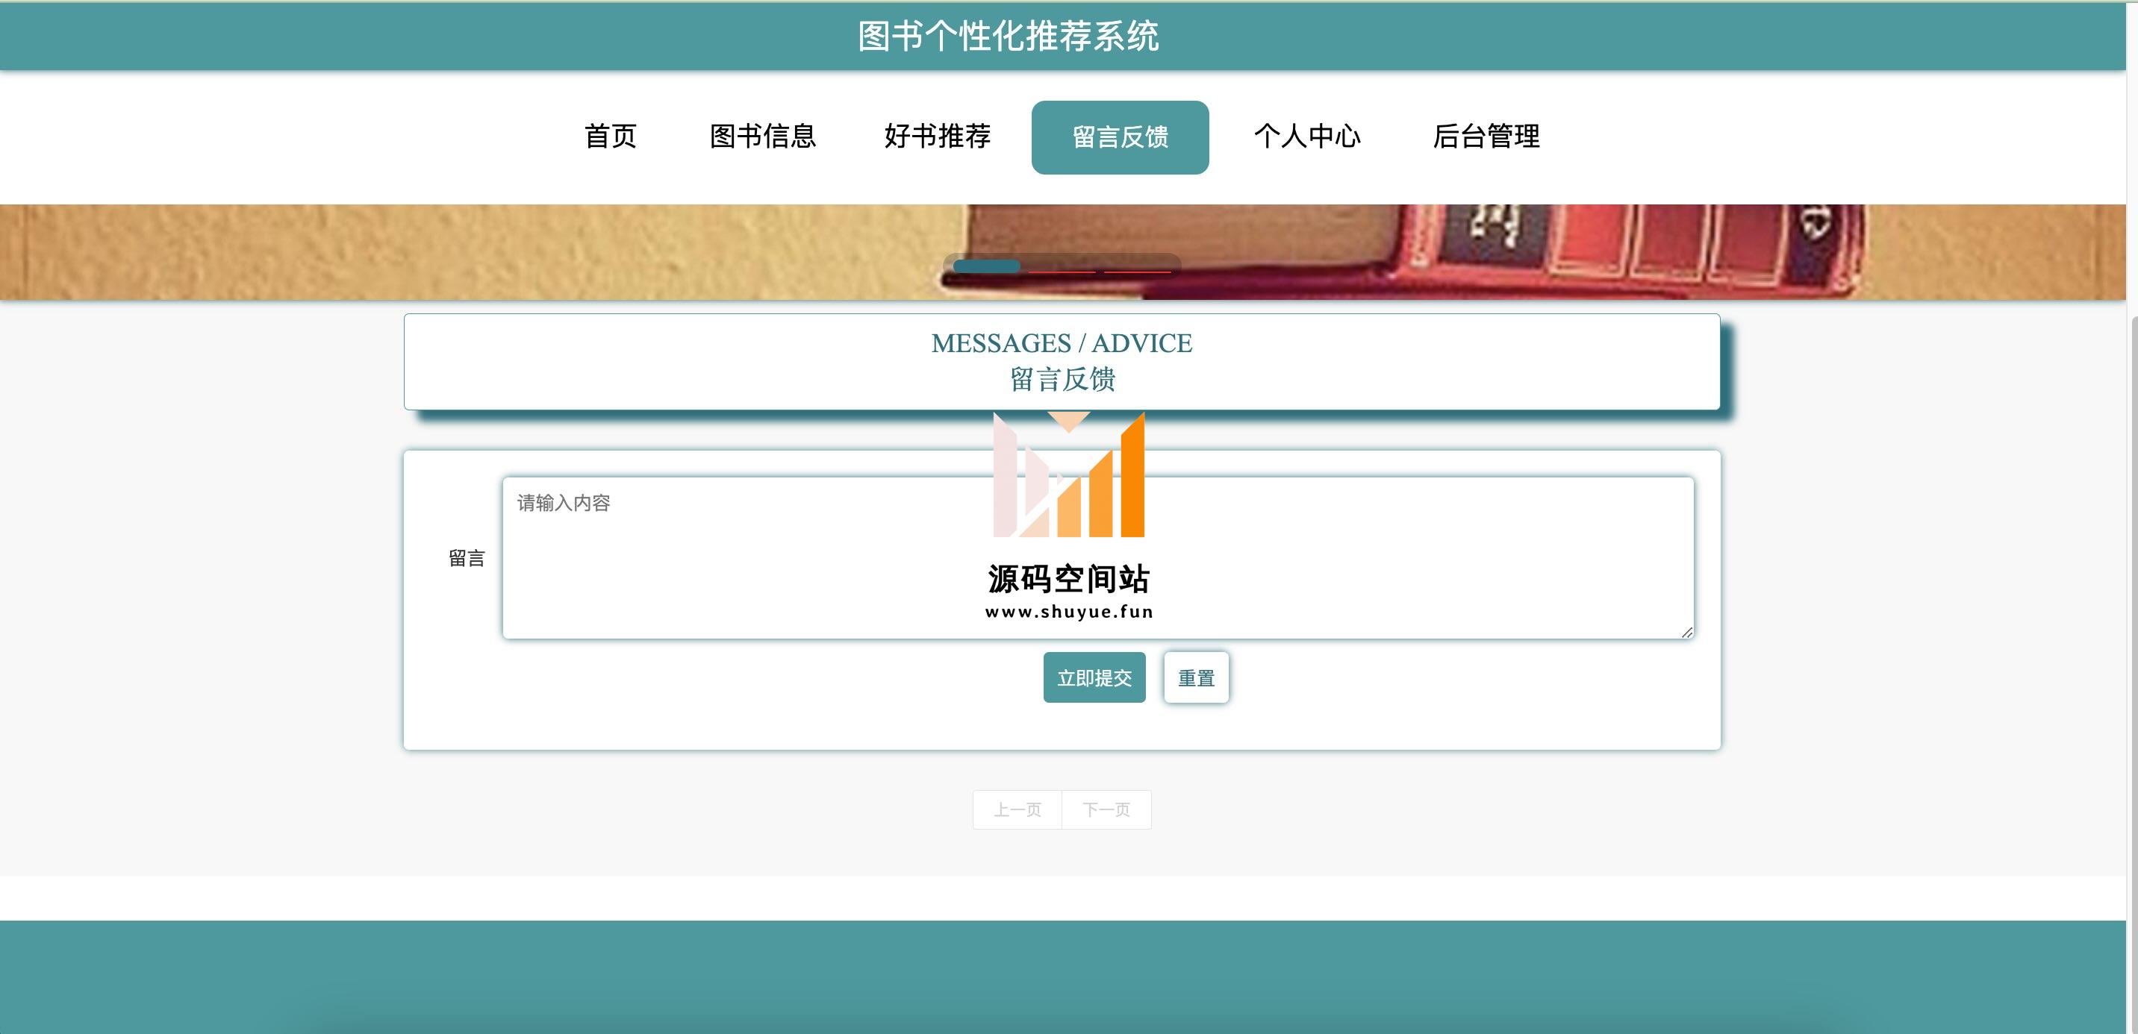Image resolution: width=2138 pixels, height=1034 pixels.
Task: Go to the 图书信息 page
Action: point(763,137)
